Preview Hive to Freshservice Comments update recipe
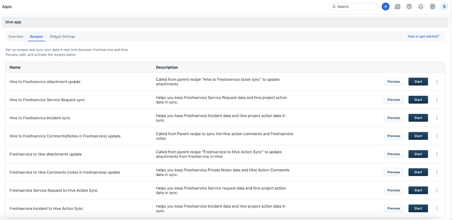The height and width of the screenshot is (220, 452). point(394,136)
